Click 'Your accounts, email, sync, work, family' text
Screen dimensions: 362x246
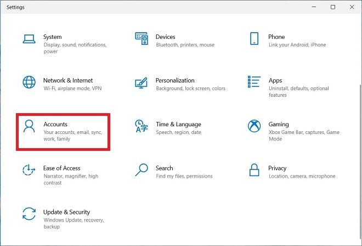coord(73,136)
